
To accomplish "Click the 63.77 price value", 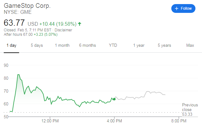I will 14,23.
